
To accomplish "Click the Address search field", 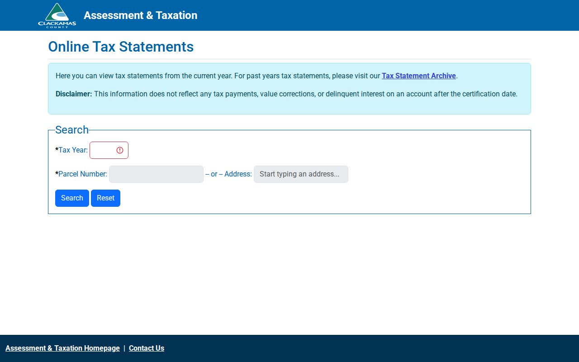I will pos(301,174).
